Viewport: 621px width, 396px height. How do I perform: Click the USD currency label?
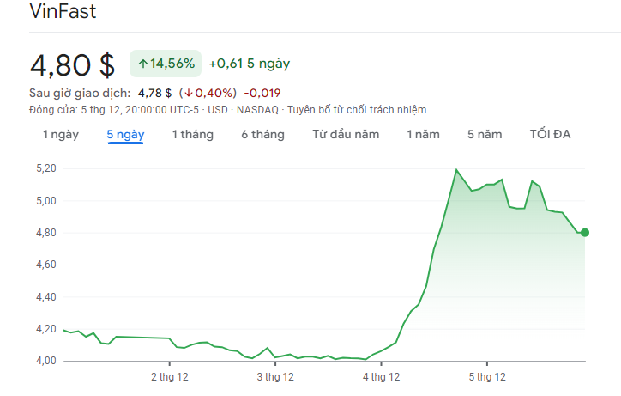pyautogui.click(x=218, y=109)
